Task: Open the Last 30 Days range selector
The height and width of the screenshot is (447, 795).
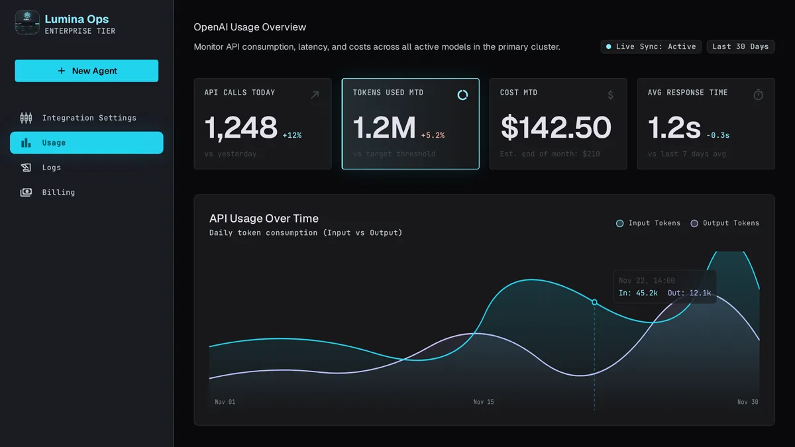Action: click(741, 47)
